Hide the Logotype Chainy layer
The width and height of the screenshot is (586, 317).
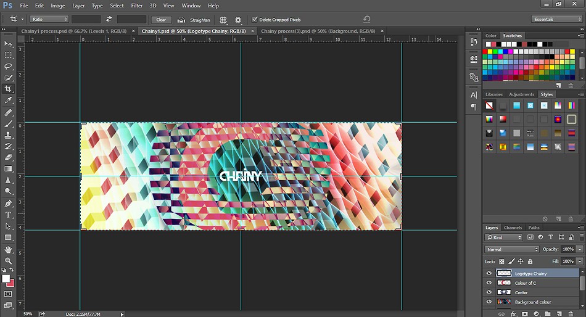(x=489, y=273)
